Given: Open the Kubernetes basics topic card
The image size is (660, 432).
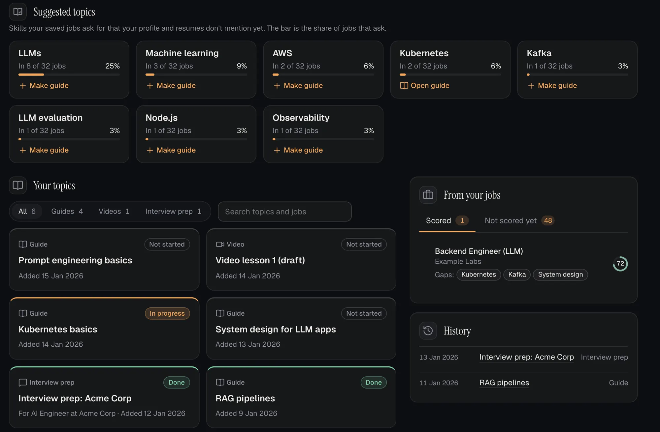Looking at the screenshot, I should point(104,329).
